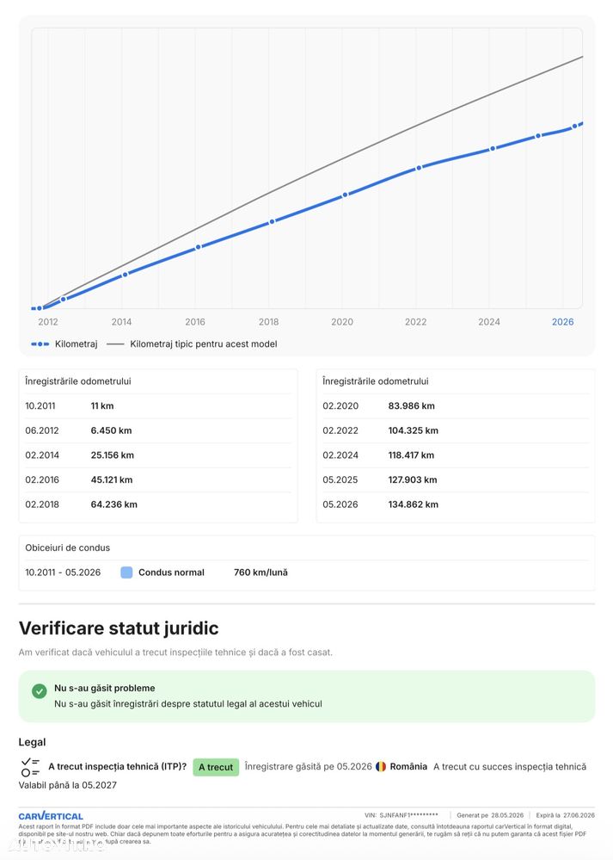Click the 02.2020 odometer record row
The height and width of the screenshot is (860, 613).
click(455, 406)
